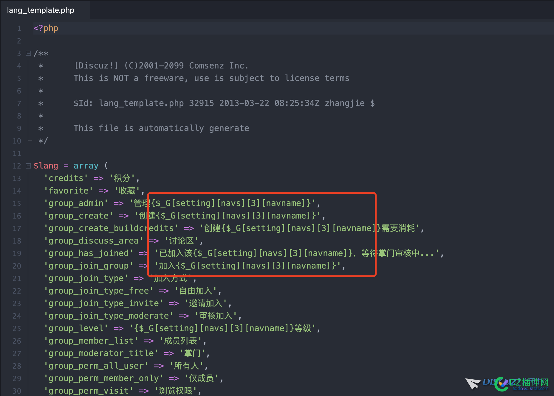
Task: Click the 'group_join_type_free' key
Action: pos(98,291)
